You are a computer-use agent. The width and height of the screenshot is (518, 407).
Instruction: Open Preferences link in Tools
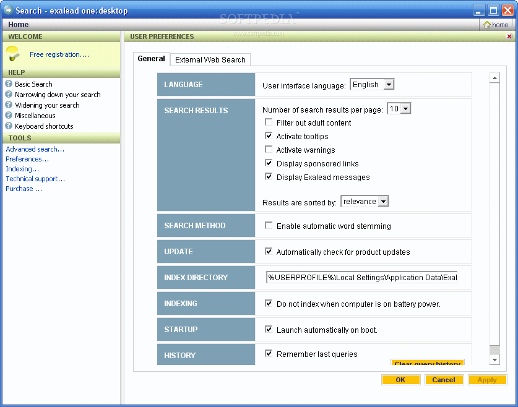[x=27, y=159]
